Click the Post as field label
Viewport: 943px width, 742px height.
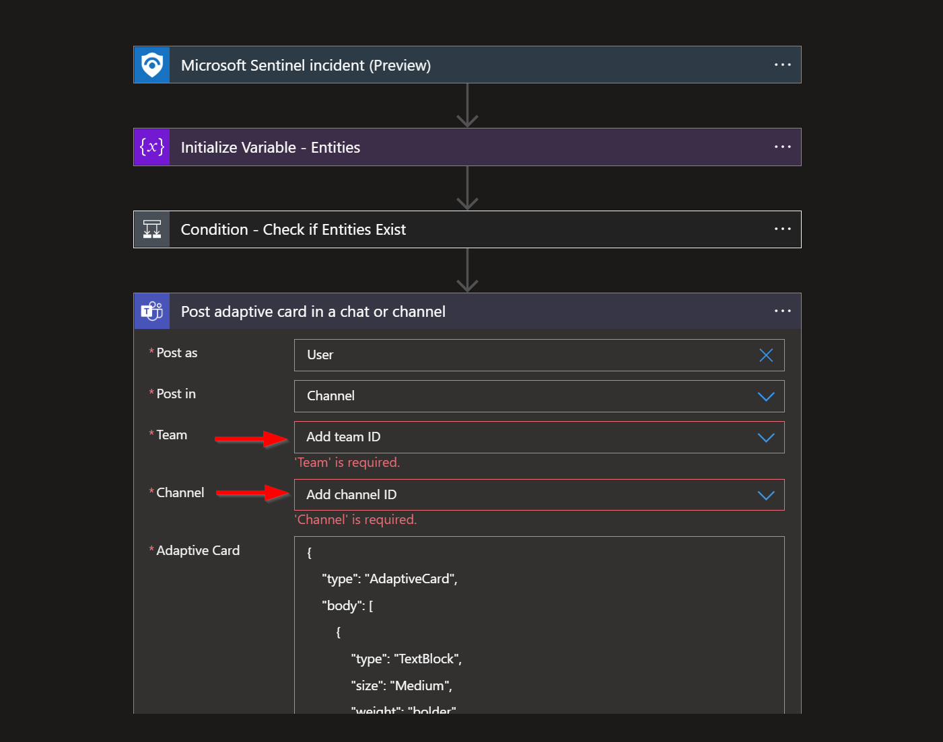(177, 353)
